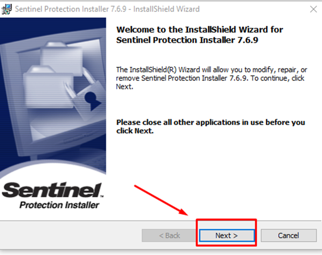The height and width of the screenshot is (255, 322).
Task: Click the bold "Please close all other applications" notice
Action: click(210, 126)
